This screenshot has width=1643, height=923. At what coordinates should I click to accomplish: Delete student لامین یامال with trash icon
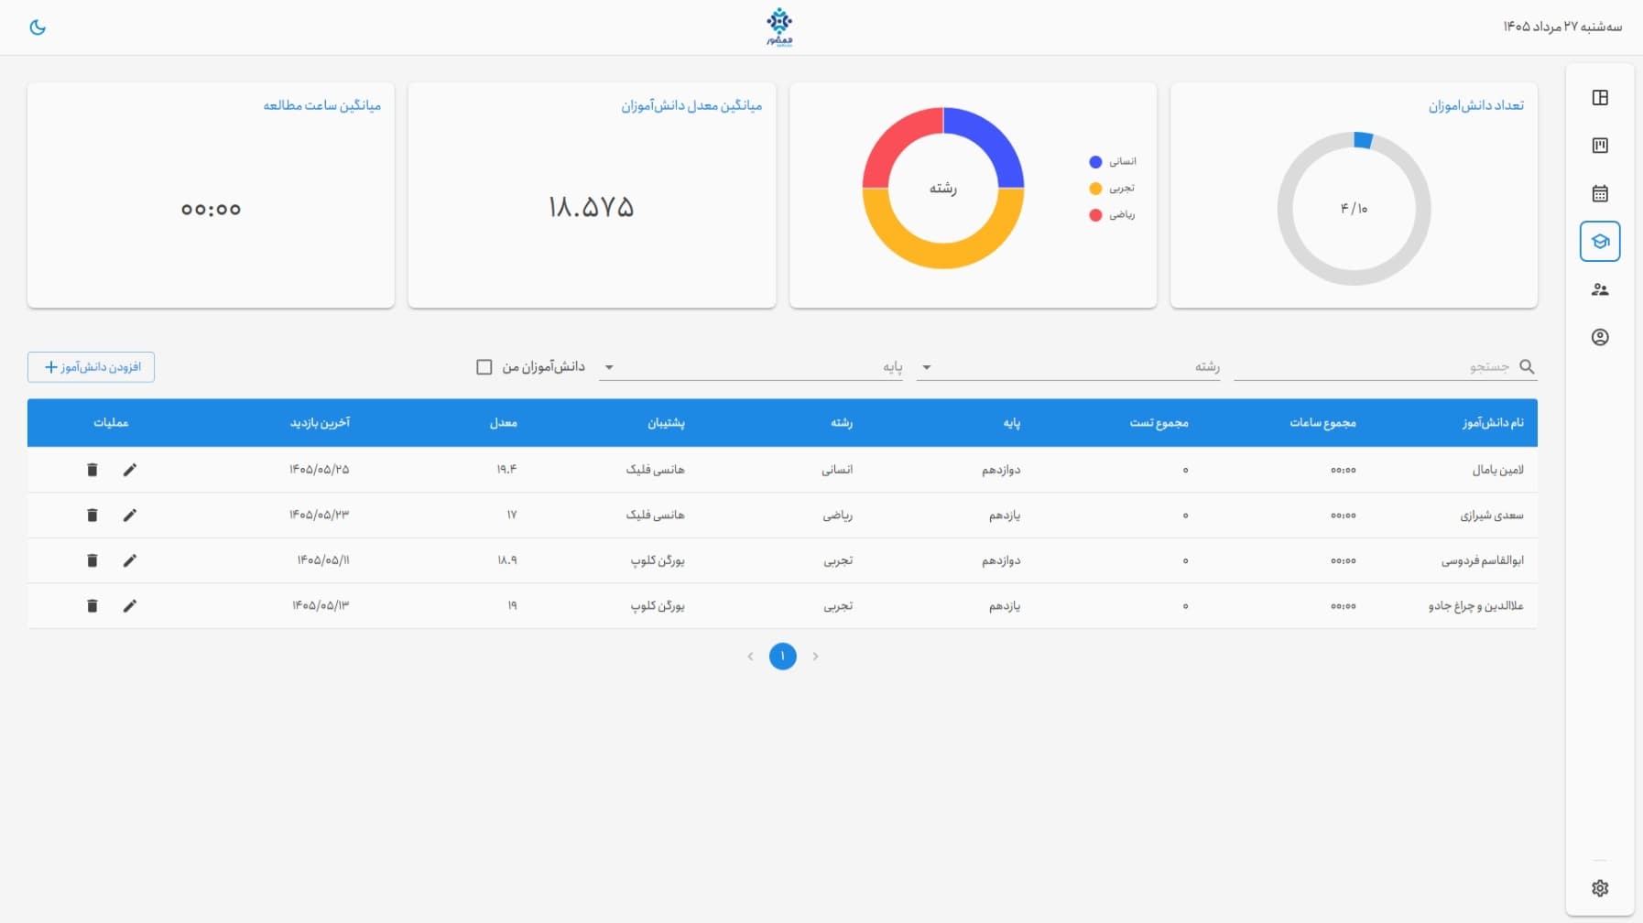tap(92, 470)
